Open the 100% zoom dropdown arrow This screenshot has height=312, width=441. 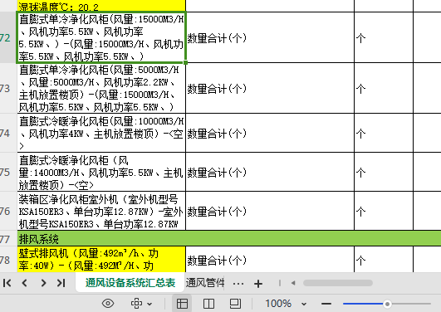(304, 304)
